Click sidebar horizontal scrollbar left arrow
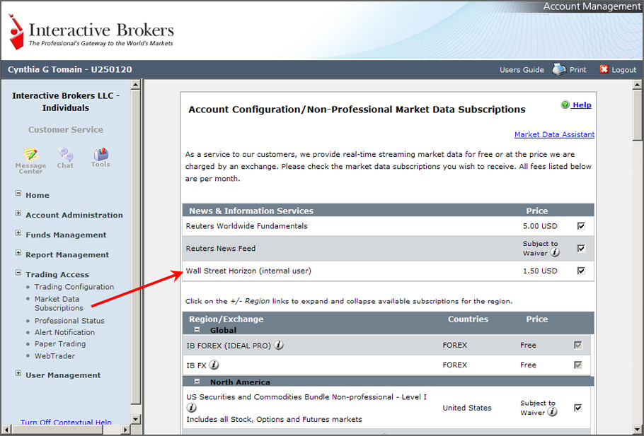The image size is (644, 436). click(x=6, y=430)
